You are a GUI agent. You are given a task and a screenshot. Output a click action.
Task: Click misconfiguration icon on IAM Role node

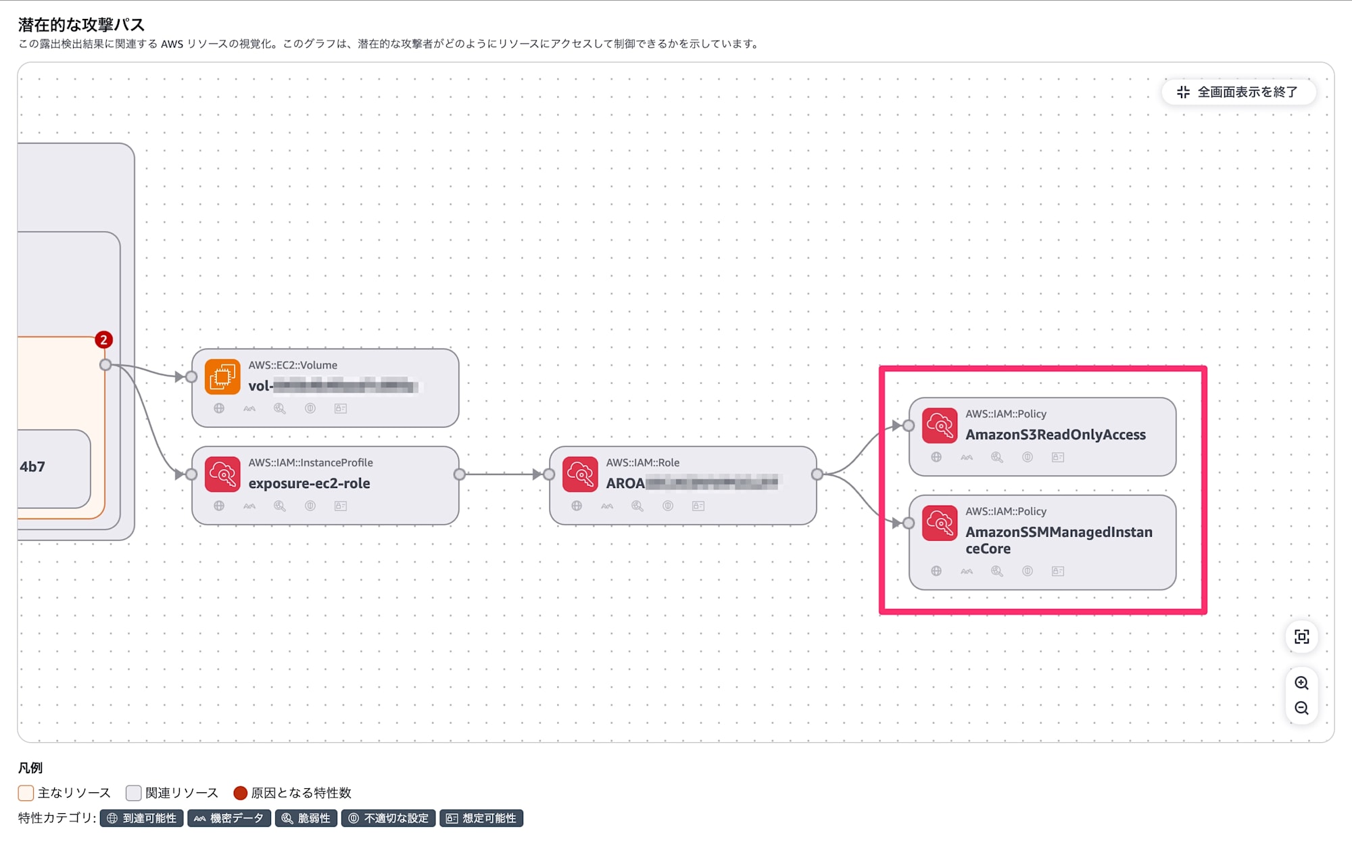point(668,506)
